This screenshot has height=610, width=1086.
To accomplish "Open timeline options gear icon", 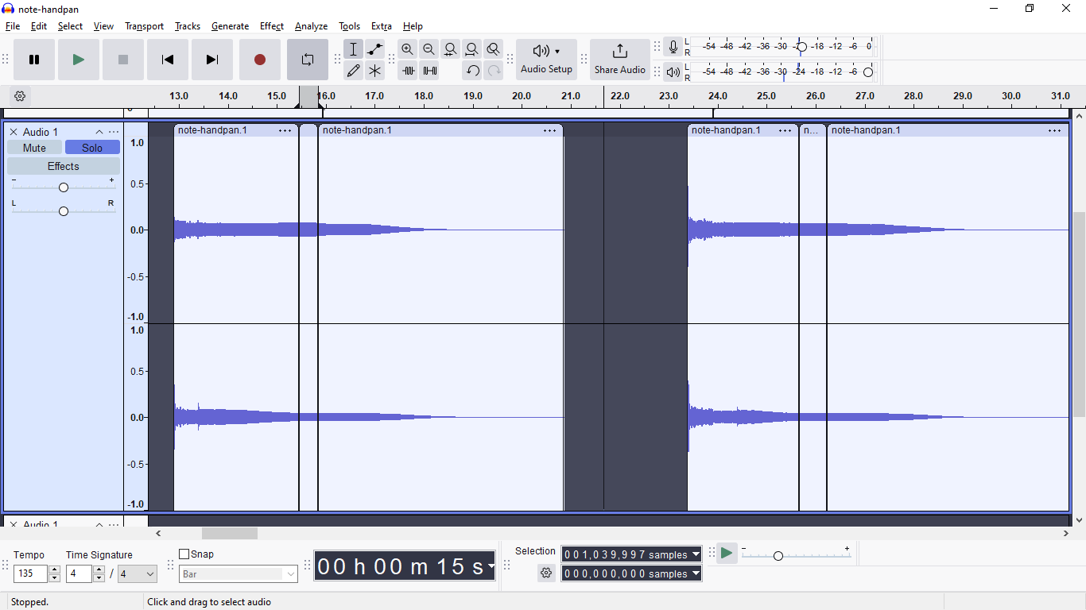I will click(20, 96).
